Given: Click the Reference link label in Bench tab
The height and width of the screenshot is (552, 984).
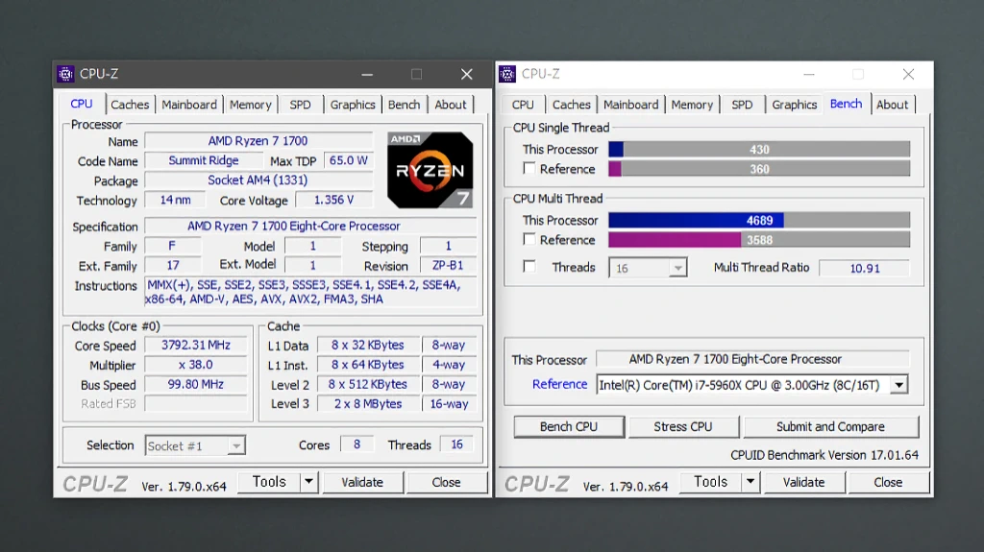Looking at the screenshot, I should pyautogui.click(x=560, y=384).
